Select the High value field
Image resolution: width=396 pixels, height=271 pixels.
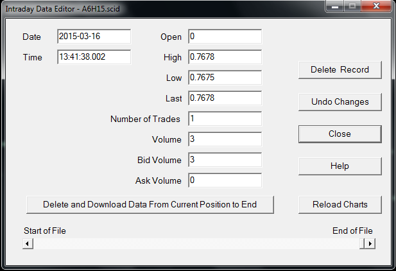(x=225, y=57)
